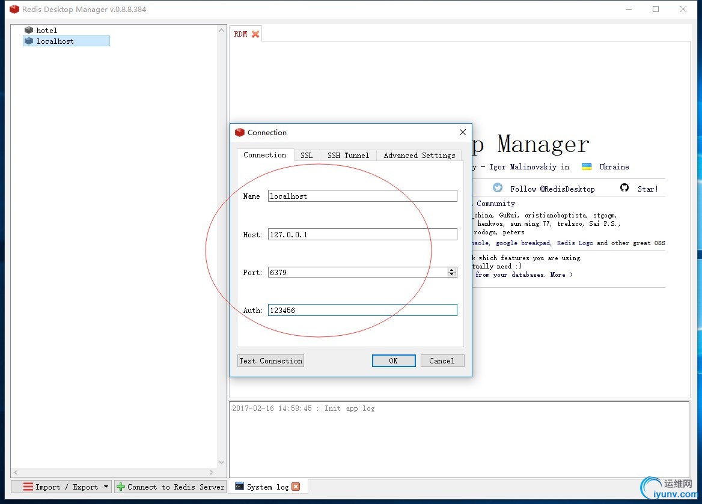Click Connect to Redis Server button
The image size is (702, 504).
pos(171,487)
